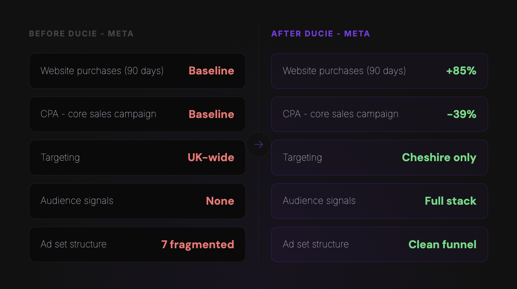
Task: Select the green "Cheshire only" targeting value
Action: click(x=439, y=158)
